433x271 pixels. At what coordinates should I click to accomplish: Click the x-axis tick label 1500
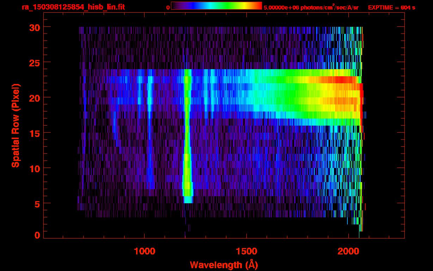coord(246,252)
